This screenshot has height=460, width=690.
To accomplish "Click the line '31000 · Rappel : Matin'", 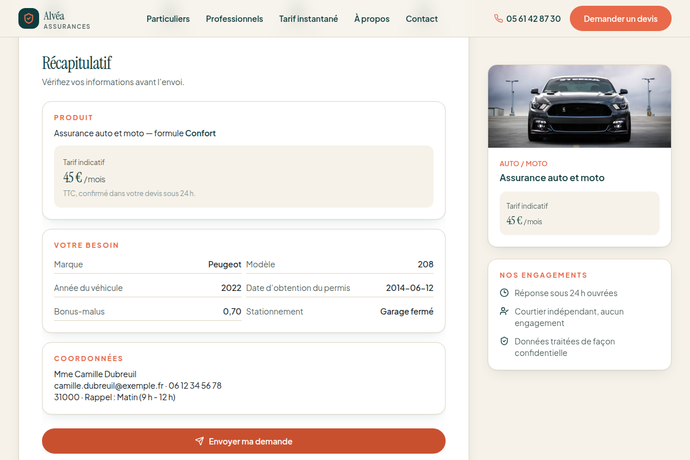I will 115,397.
